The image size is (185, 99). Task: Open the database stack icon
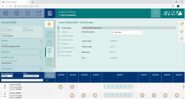[28, 13]
